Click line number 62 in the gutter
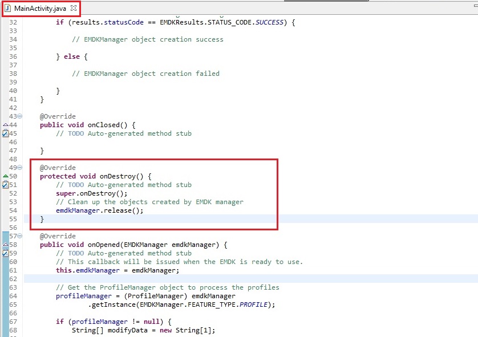The width and height of the screenshot is (478, 337). click(13, 279)
